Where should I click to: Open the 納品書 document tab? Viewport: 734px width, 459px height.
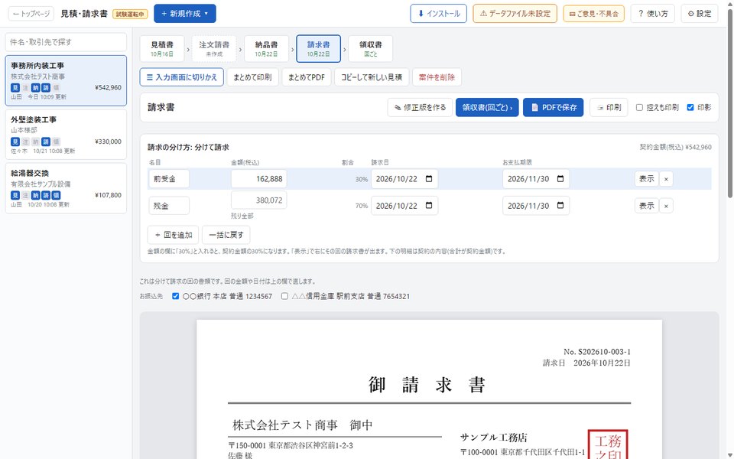point(266,48)
